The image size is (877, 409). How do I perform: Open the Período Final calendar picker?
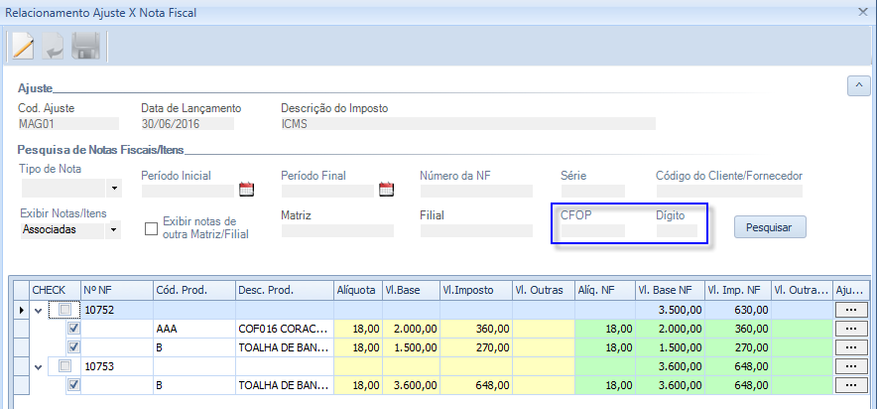point(387,190)
